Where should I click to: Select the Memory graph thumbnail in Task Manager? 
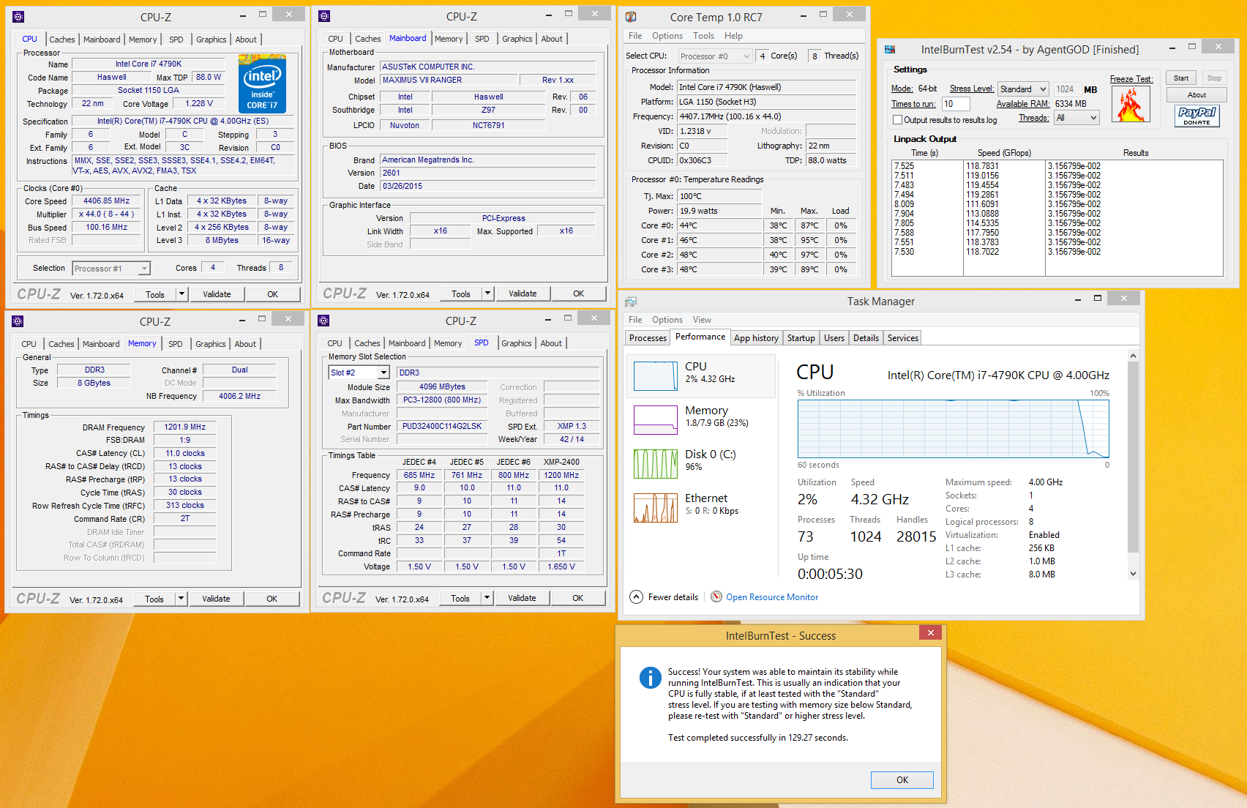[655, 420]
